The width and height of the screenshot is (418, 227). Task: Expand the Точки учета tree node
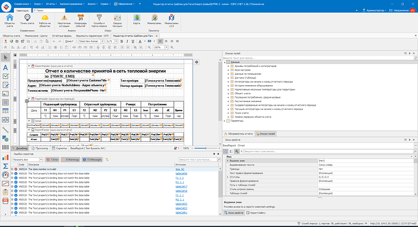[228, 113]
